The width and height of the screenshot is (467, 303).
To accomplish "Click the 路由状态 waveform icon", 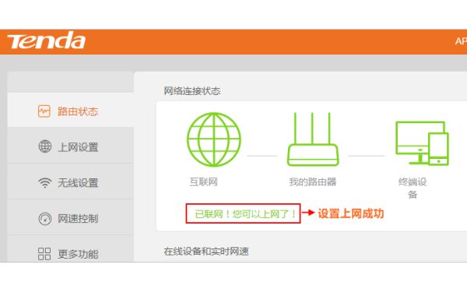I will (x=44, y=111).
